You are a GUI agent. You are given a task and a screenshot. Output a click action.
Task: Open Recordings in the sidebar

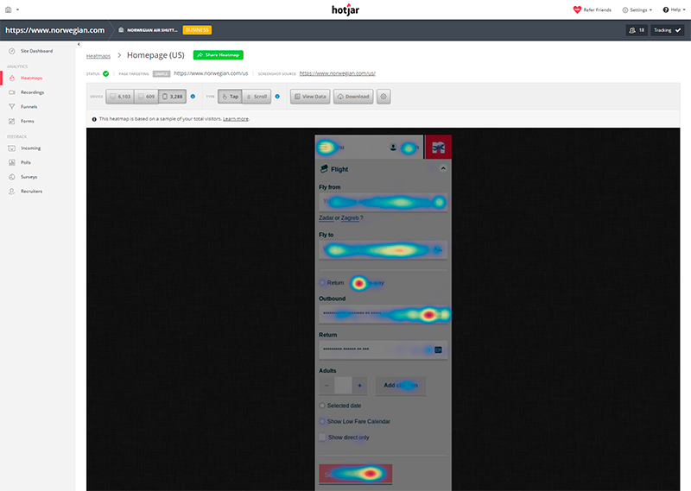(x=32, y=92)
